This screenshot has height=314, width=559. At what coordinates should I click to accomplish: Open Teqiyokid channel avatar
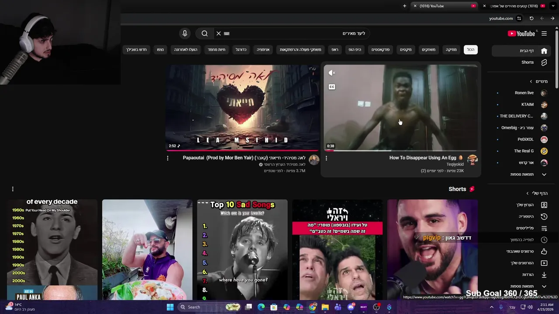pyautogui.click(x=473, y=160)
